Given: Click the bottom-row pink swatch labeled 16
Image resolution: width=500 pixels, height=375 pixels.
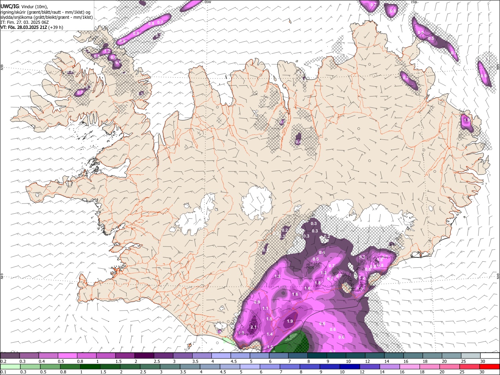Looking at the screenshot, I should click(x=410, y=366).
